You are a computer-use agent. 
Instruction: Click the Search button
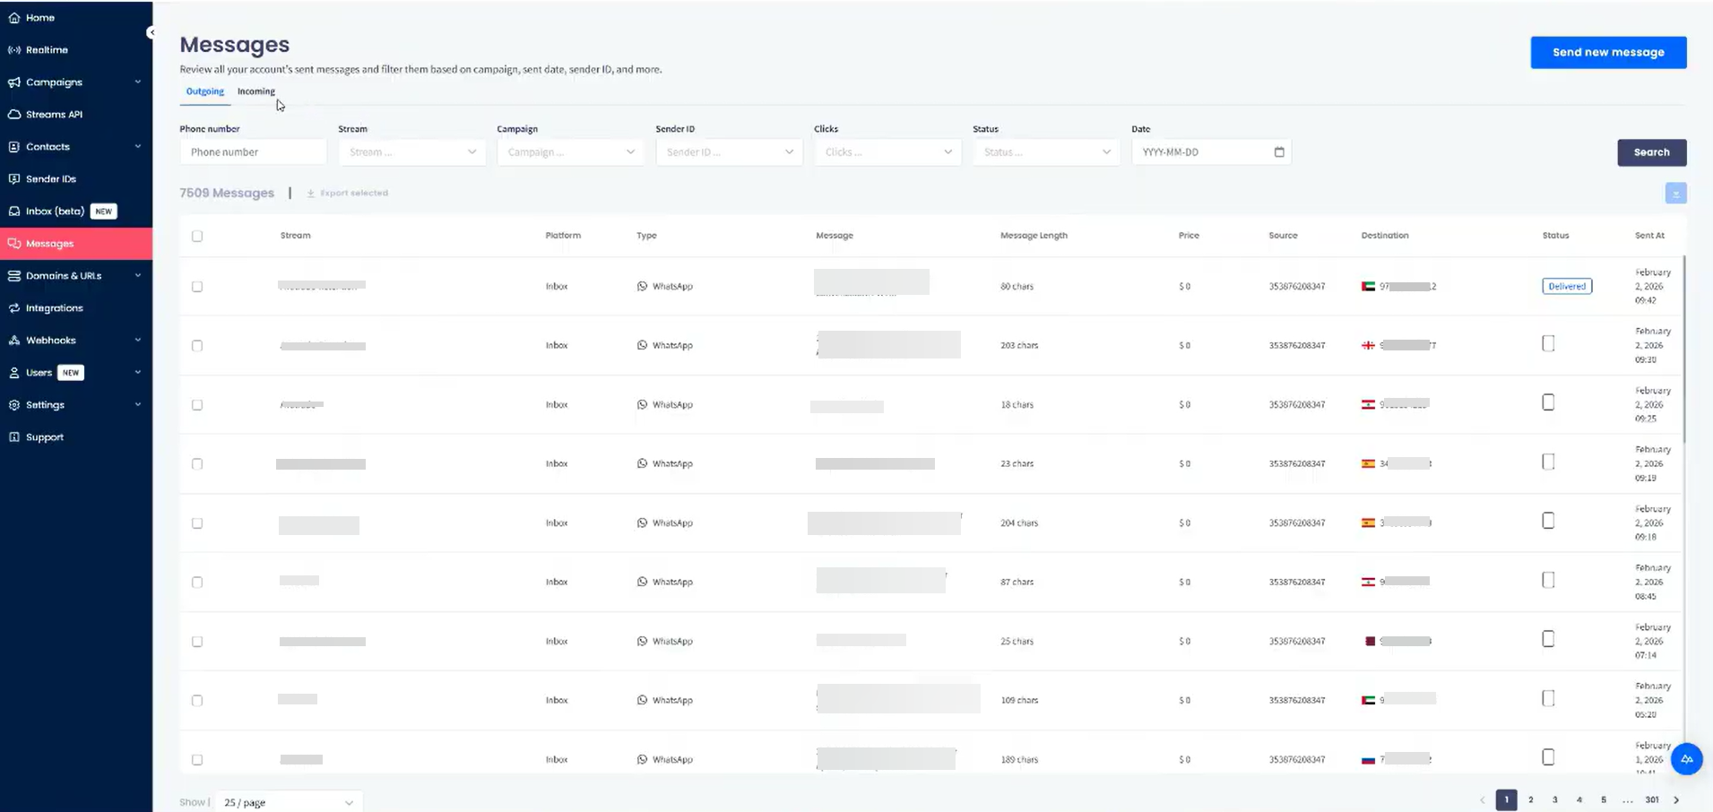click(x=1651, y=152)
